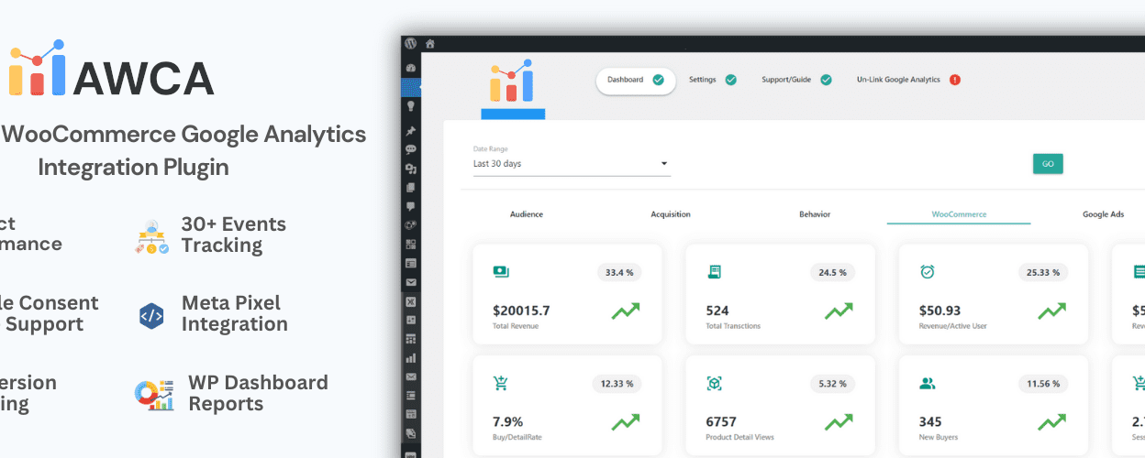Click the WordPress logo in admin bar
Image resolution: width=1145 pixels, height=458 pixels.
(411, 43)
